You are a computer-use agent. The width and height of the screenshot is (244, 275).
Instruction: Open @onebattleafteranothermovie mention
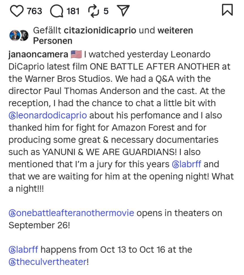pyautogui.click(x=71, y=213)
